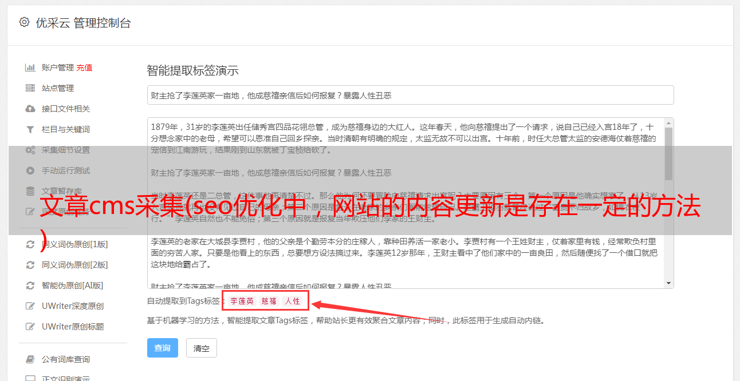Click the 清空 clear button
The image size is (740, 381).
point(202,348)
